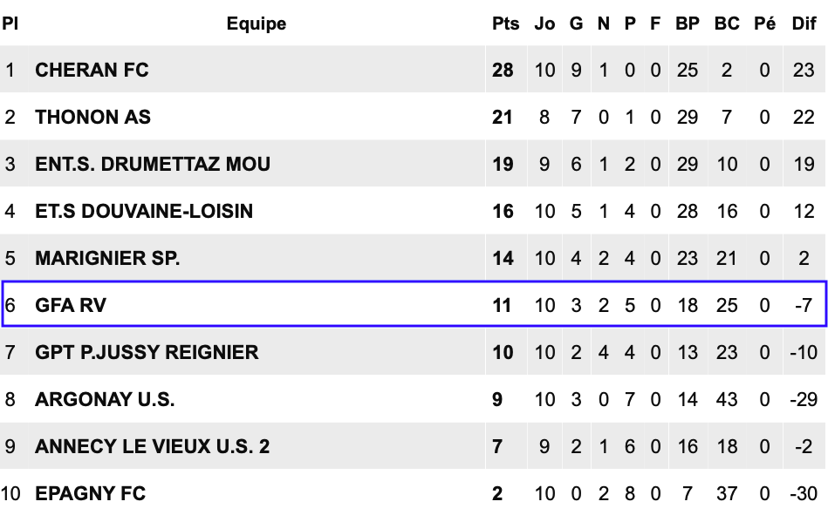Select EPAGNY FC at the bottom

(90, 493)
